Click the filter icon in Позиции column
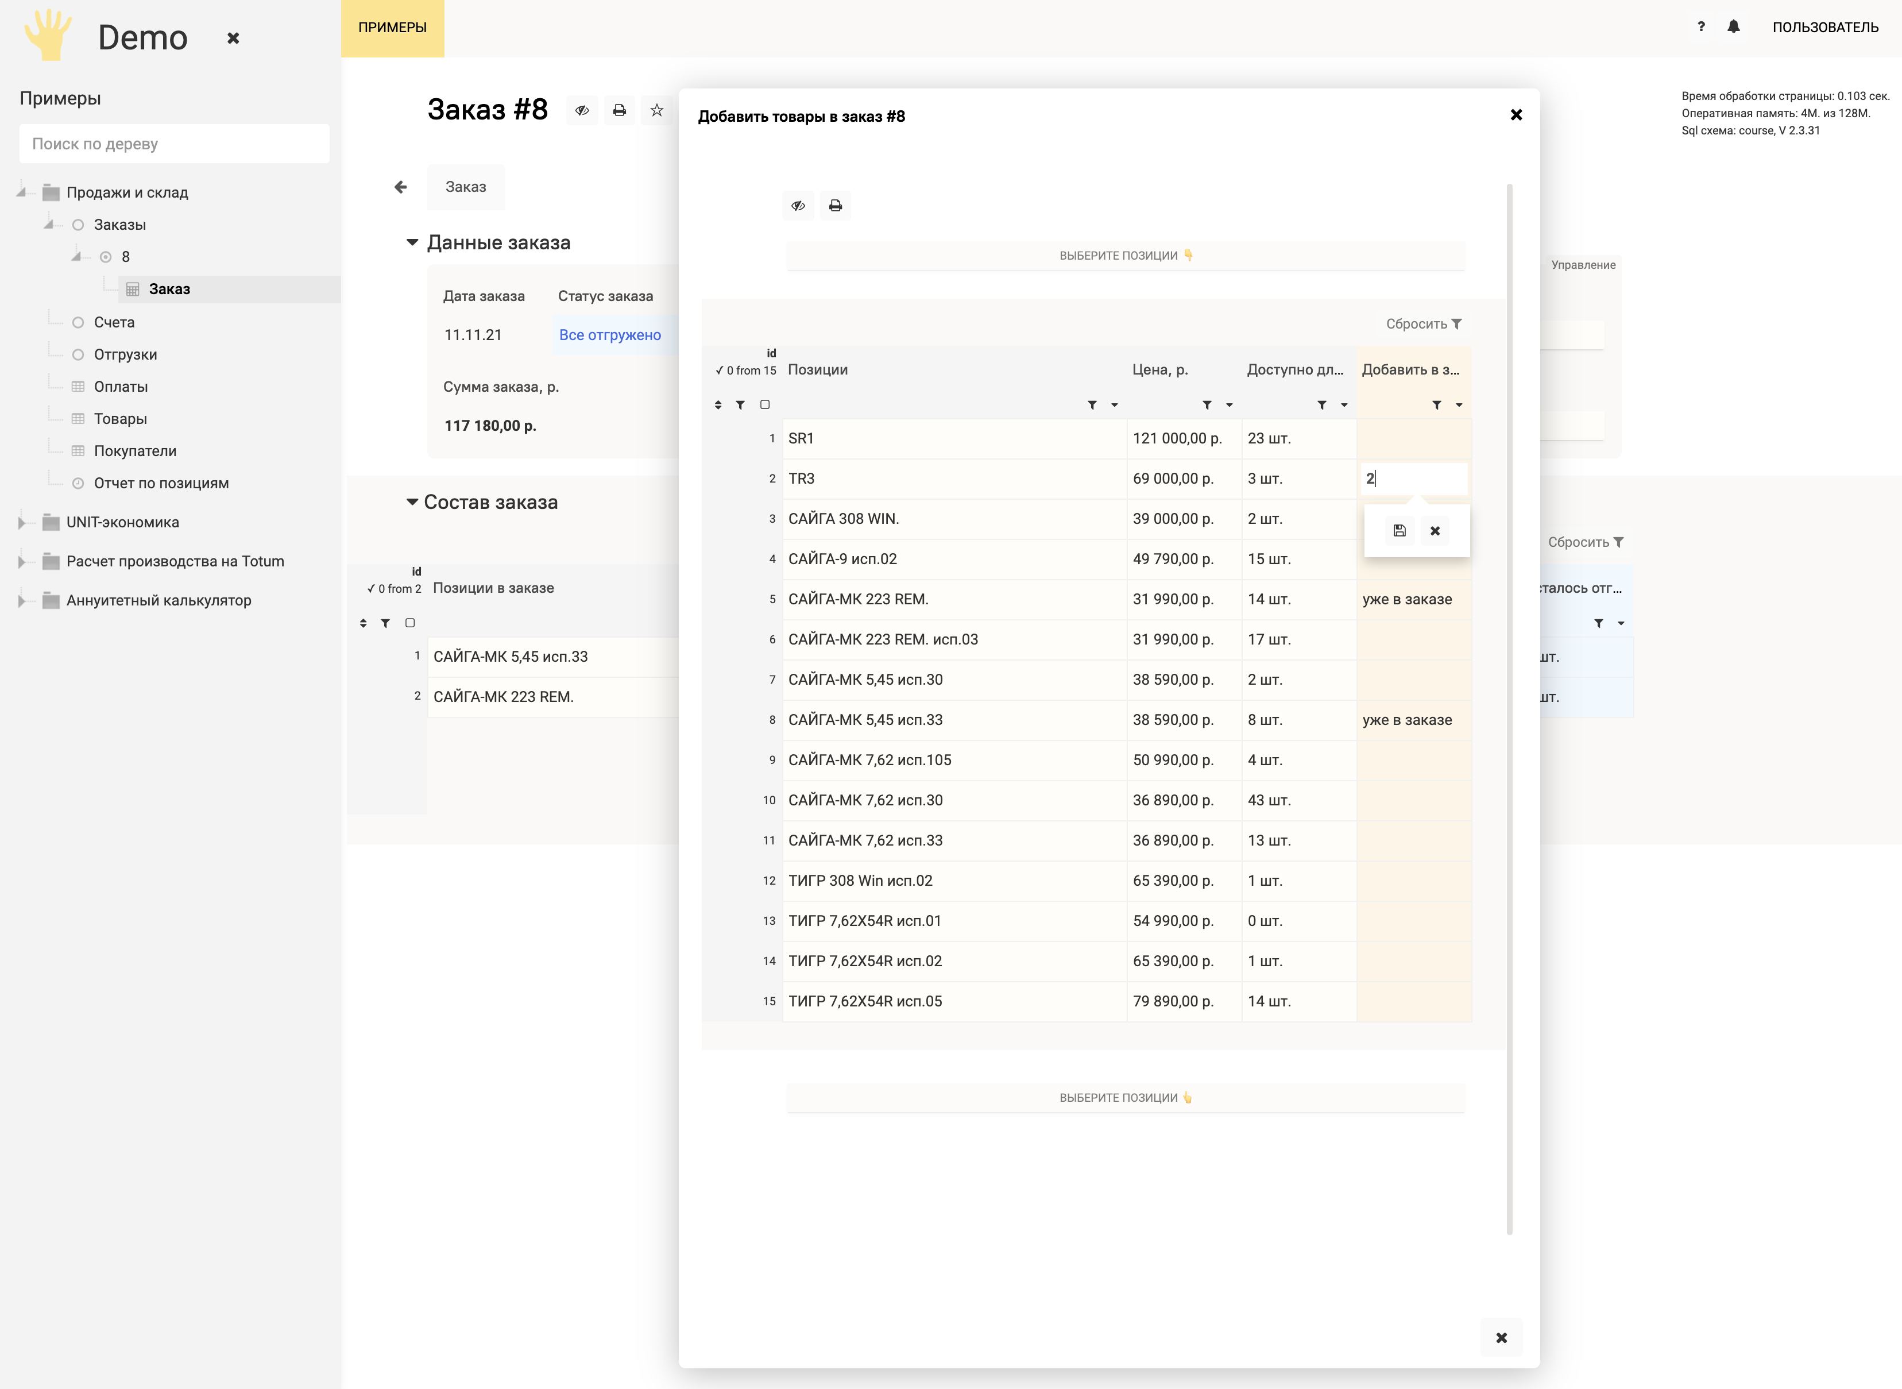1902x1389 pixels. tap(1092, 405)
